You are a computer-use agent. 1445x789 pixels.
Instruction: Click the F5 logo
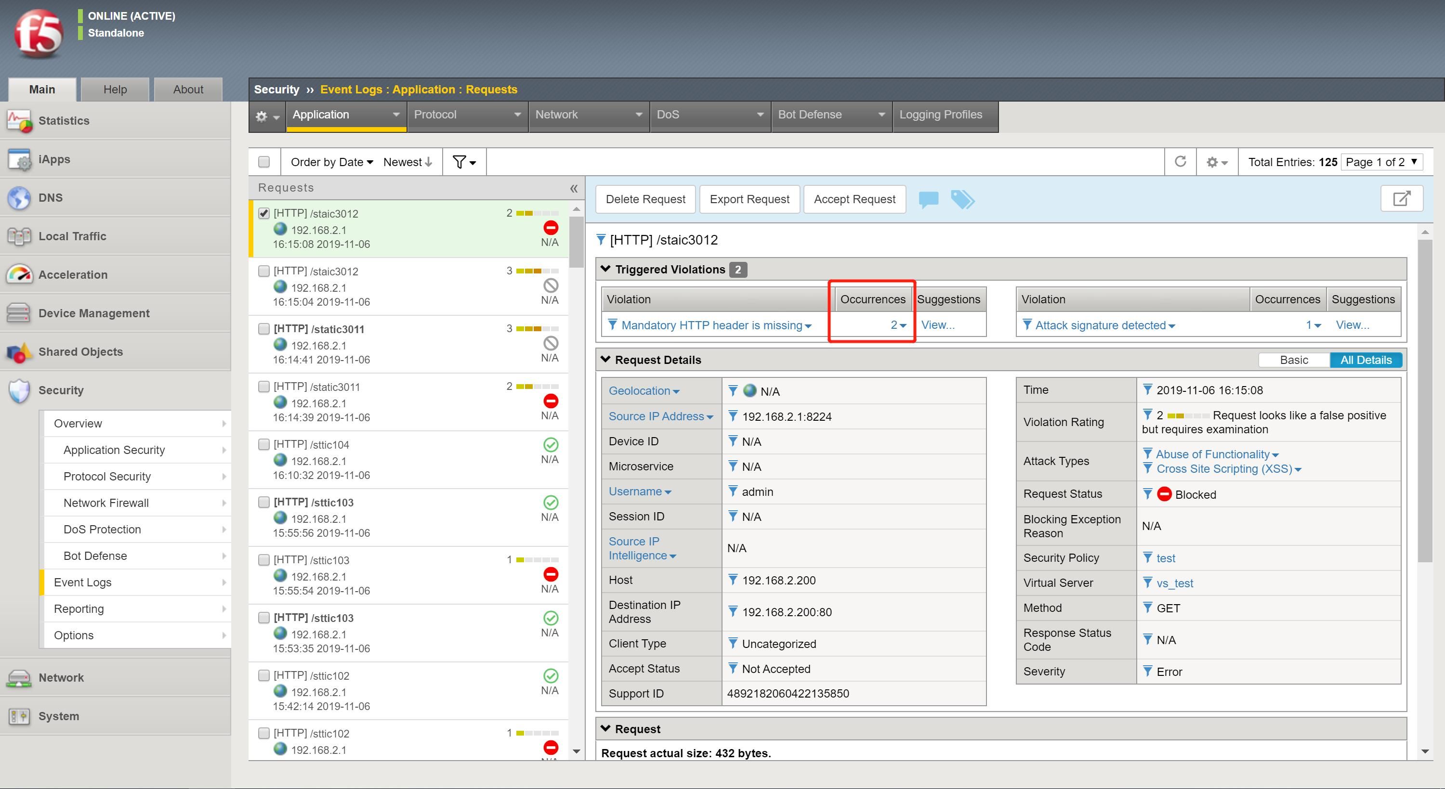(x=39, y=34)
